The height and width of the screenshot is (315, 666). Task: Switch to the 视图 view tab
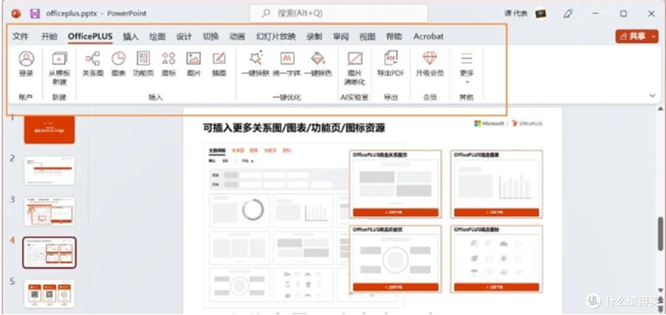(368, 36)
